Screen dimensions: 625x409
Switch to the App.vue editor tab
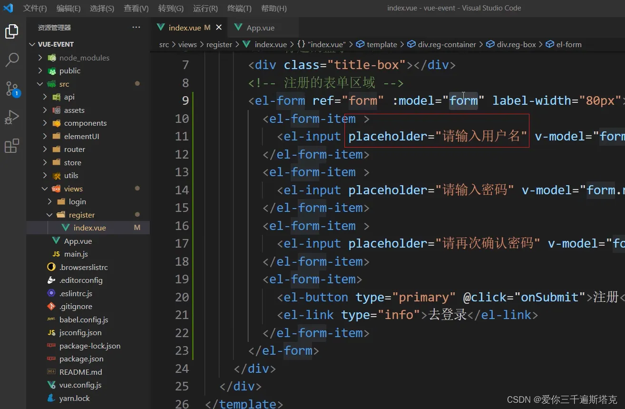coord(260,28)
